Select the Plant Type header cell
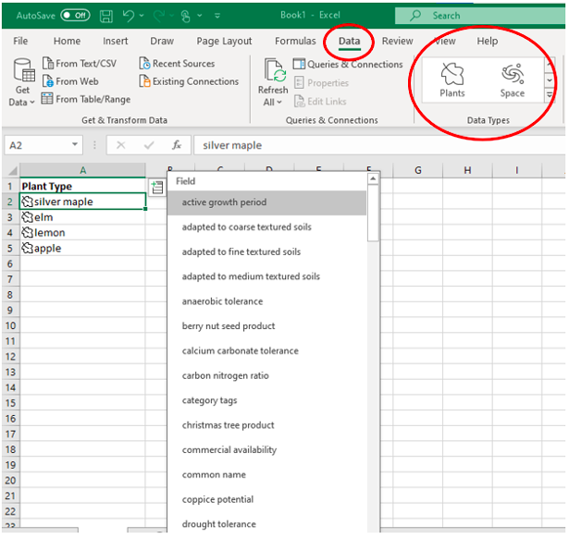The width and height of the screenshot is (569, 538). [82, 186]
